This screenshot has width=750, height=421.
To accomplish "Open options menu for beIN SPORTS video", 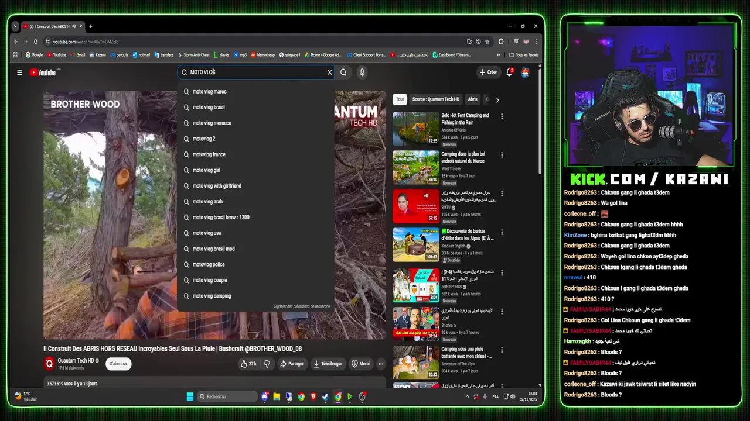I will click(x=502, y=272).
